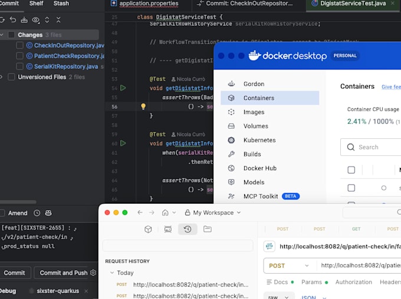The height and width of the screenshot is (299, 401).
Task: Open Collections cube icon in Postman sidebar
Action: click(148, 229)
